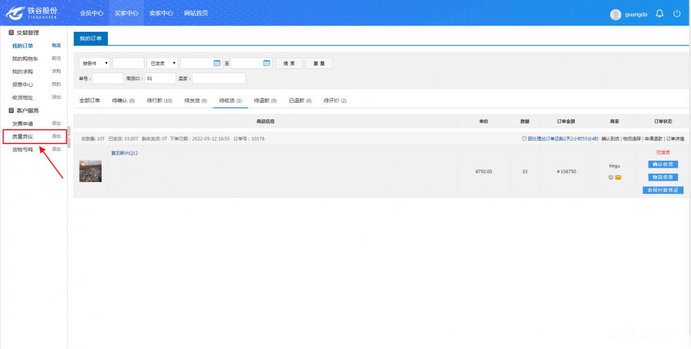This screenshot has width=691, height=349.
Task: Click the 搜索 button
Action: coord(289,63)
